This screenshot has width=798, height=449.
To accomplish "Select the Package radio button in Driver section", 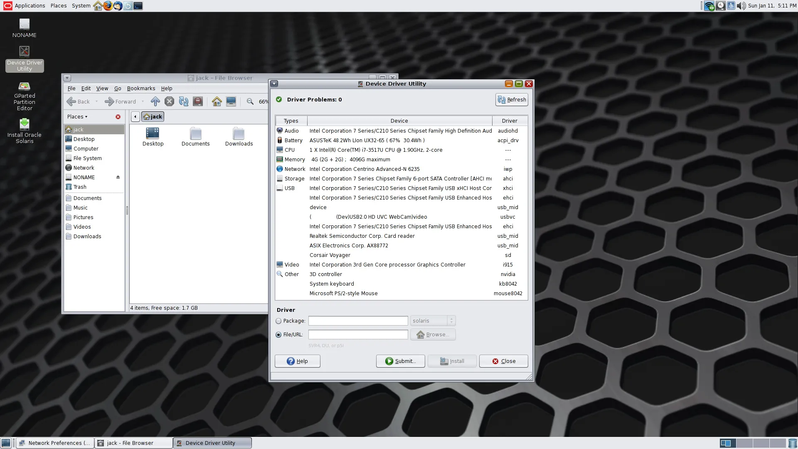I will [278, 321].
